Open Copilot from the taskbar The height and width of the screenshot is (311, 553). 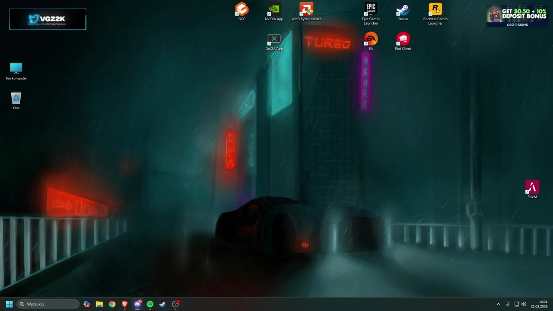[x=87, y=304]
